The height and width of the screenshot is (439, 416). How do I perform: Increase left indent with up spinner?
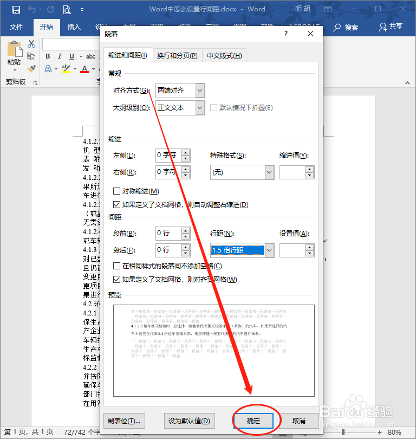[185, 152]
